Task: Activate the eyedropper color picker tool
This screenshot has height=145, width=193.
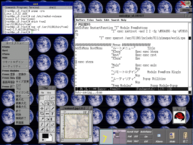Action: click(42, 119)
